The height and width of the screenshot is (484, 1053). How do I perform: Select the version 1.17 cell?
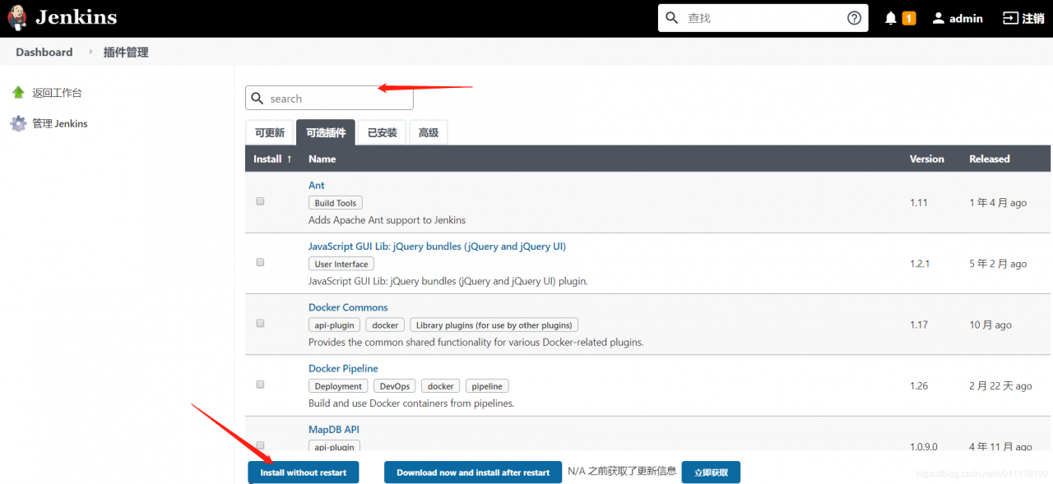coord(918,325)
